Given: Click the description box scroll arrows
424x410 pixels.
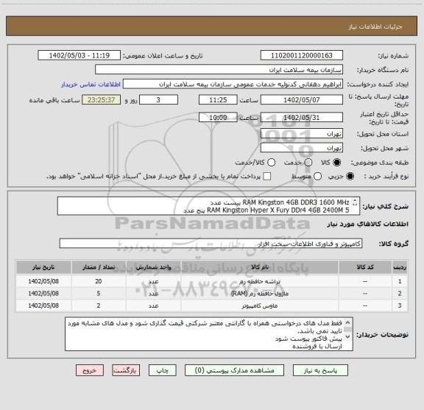Looking at the screenshot, I should (355, 202).
